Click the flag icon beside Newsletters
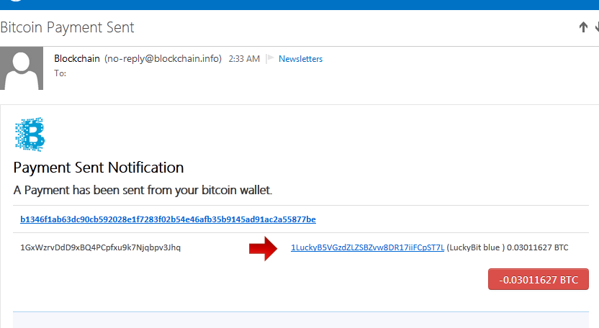Screen dimensions: 599x328 click(x=270, y=58)
